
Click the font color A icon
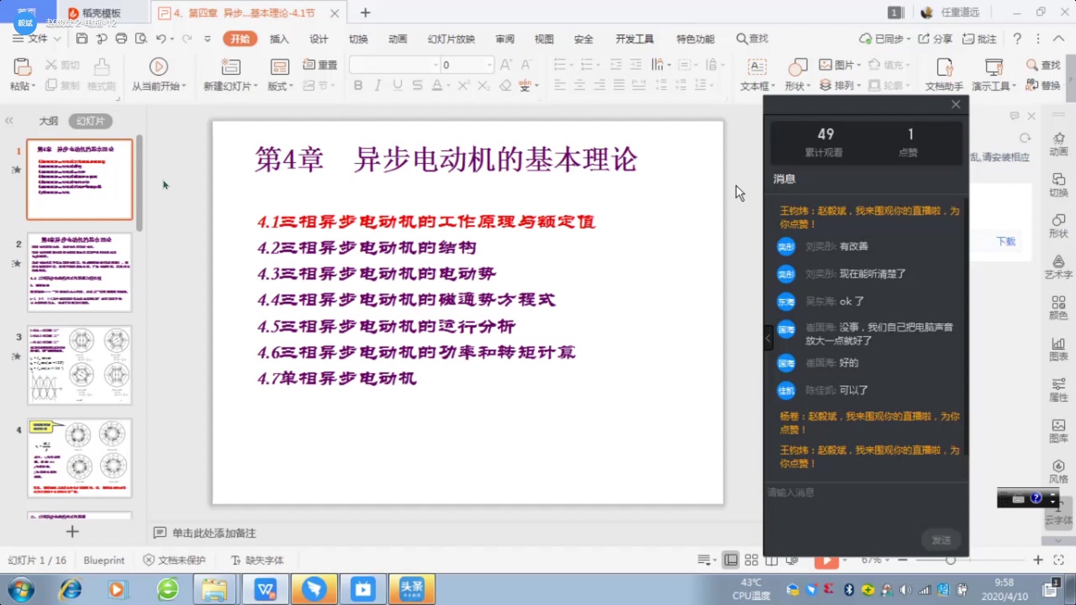(437, 85)
